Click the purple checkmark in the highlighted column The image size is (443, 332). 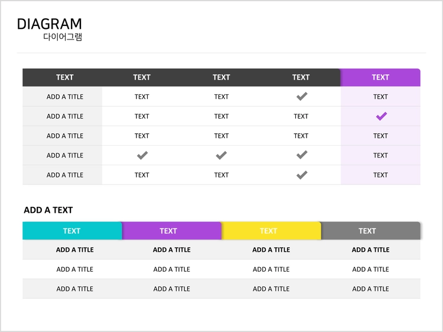(x=381, y=116)
